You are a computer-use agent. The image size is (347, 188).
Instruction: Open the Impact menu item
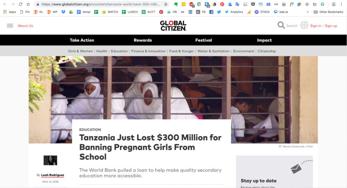(265, 40)
